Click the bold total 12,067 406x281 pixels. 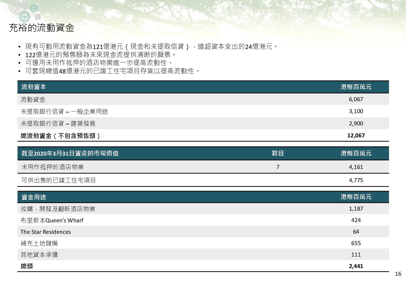pyautogui.click(x=356, y=135)
